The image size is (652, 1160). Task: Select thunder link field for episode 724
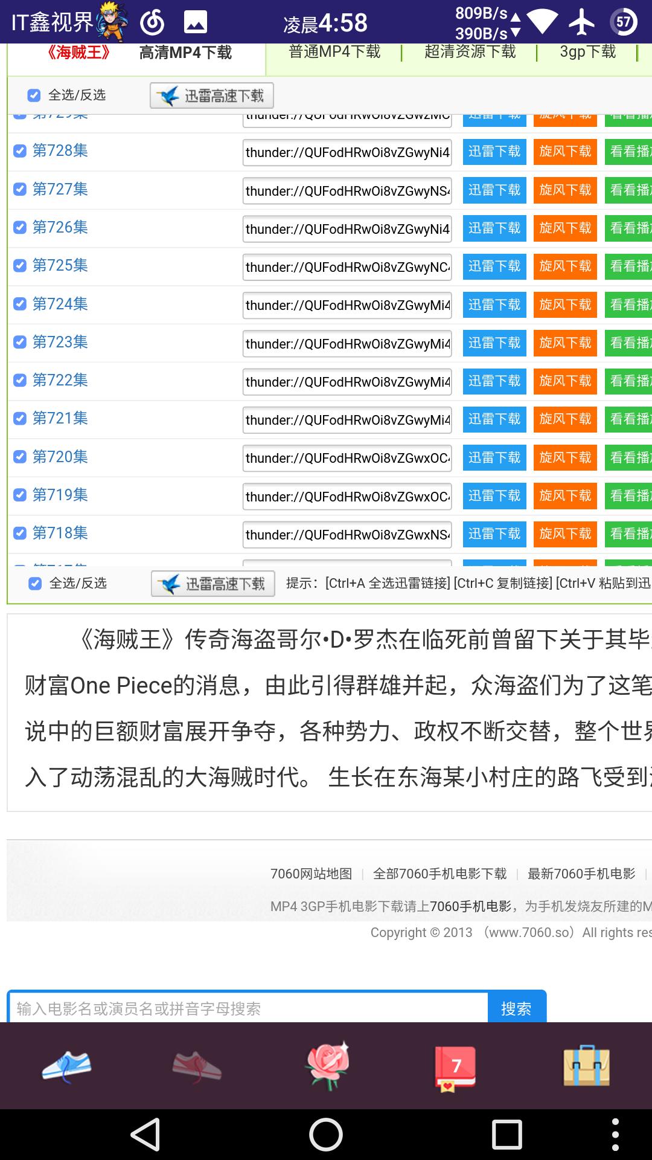point(347,305)
